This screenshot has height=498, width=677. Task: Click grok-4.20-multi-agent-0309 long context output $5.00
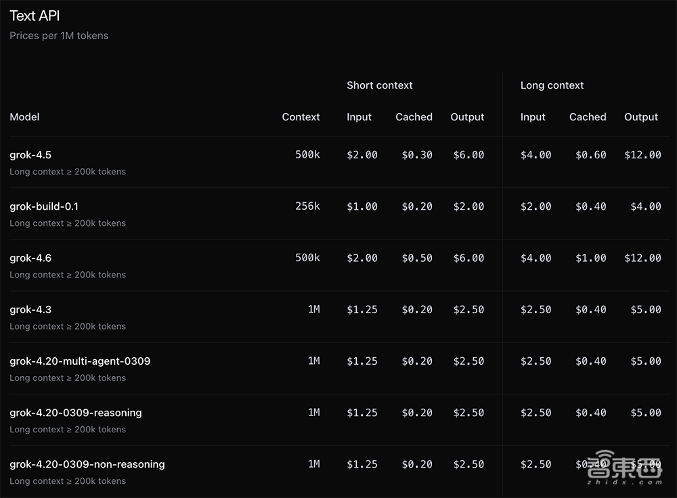[x=646, y=361]
